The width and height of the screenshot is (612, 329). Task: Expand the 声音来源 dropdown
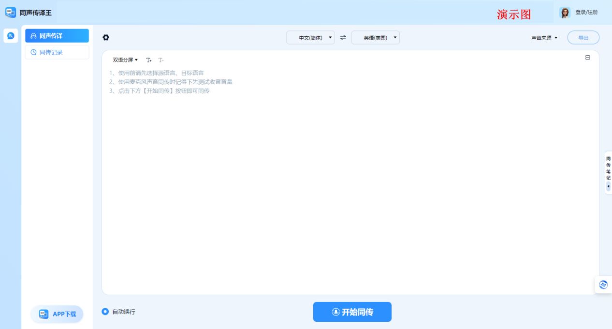point(544,38)
